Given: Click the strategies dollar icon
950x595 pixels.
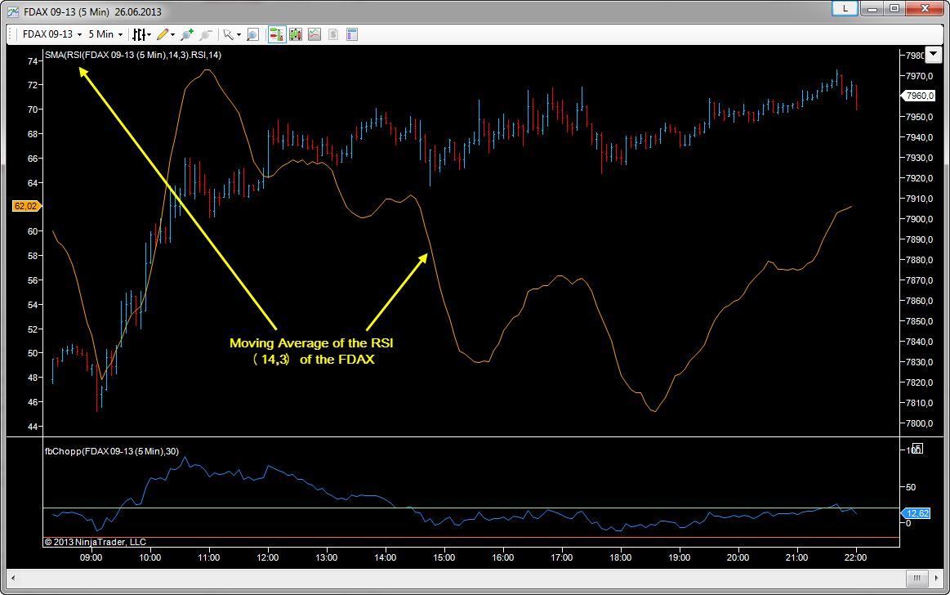Looking at the screenshot, I should point(333,34).
